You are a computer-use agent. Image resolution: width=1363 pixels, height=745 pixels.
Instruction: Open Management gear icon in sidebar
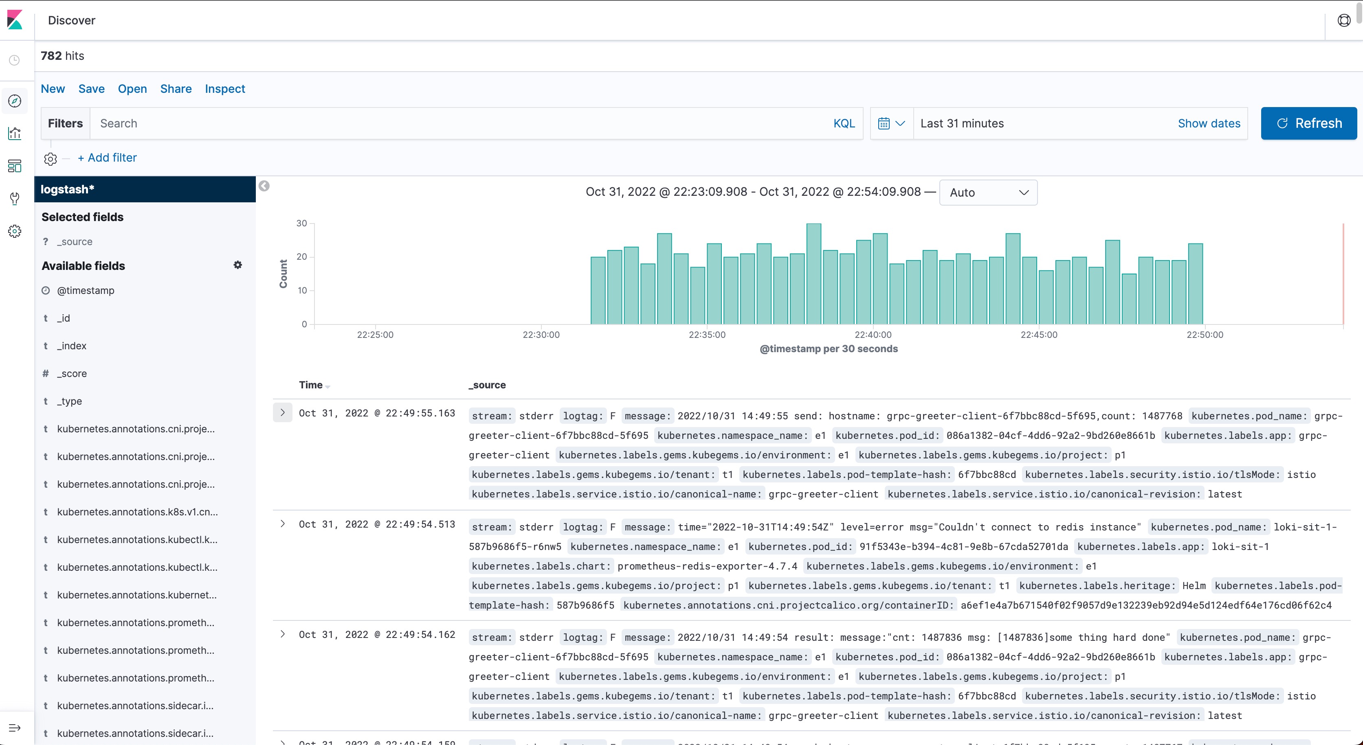click(15, 231)
